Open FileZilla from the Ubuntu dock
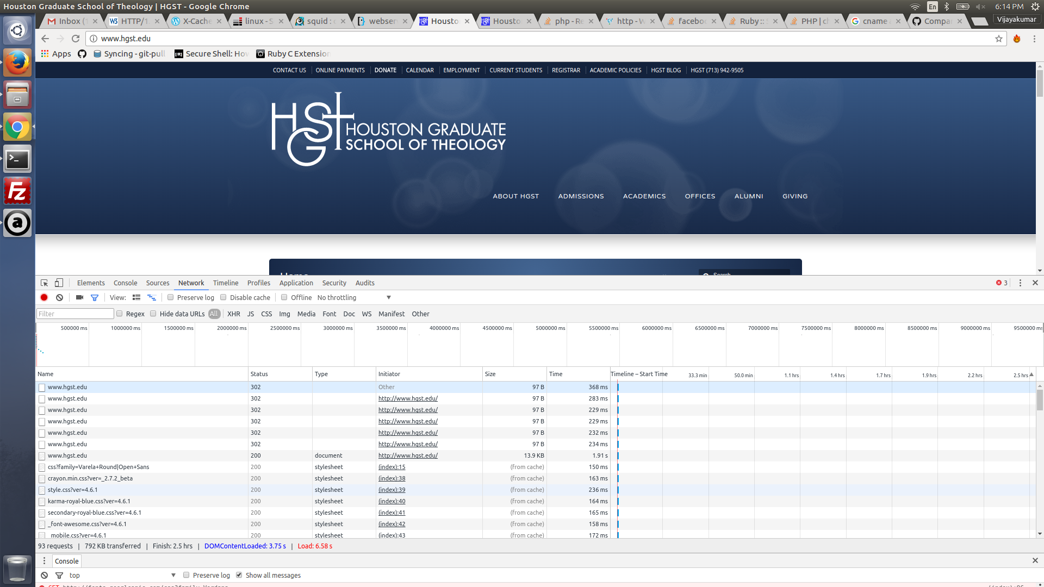 pyautogui.click(x=17, y=191)
